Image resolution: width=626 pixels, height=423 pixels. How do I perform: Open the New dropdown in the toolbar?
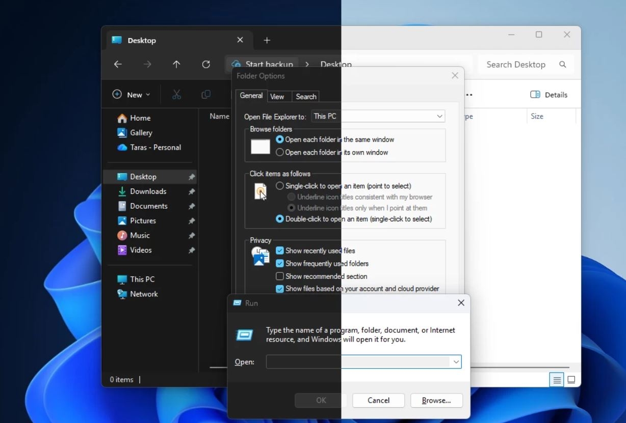point(132,95)
